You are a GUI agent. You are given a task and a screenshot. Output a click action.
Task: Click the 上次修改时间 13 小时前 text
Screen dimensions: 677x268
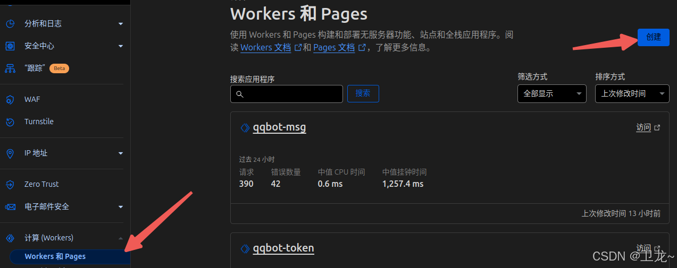621,214
